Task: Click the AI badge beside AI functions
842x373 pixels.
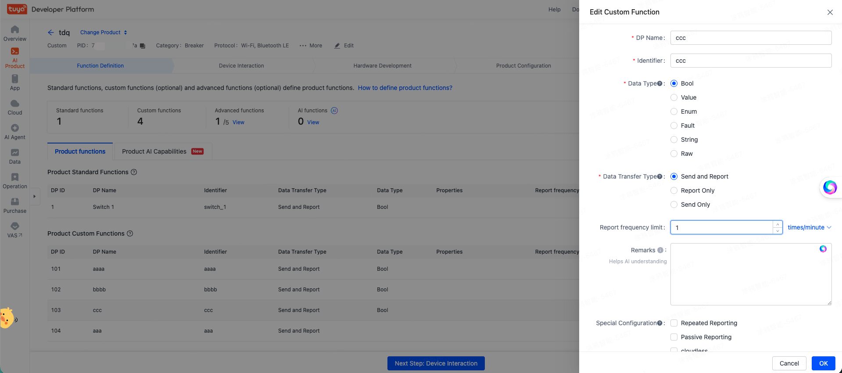Action: pos(334,111)
